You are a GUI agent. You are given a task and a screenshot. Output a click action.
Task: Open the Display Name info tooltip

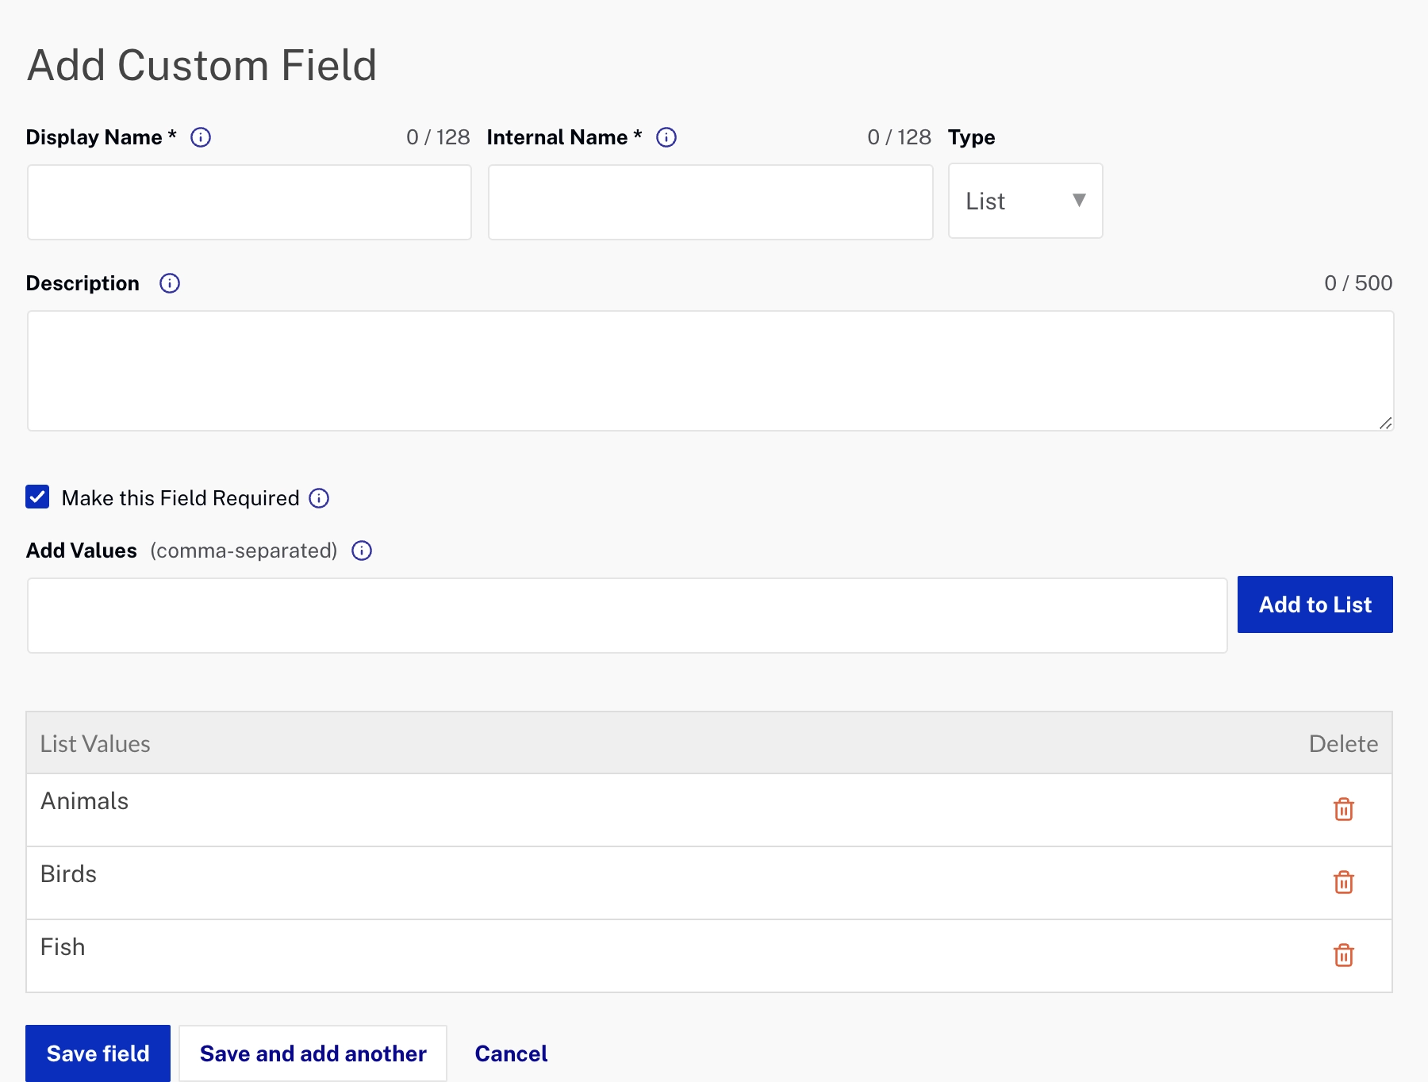tap(201, 137)
